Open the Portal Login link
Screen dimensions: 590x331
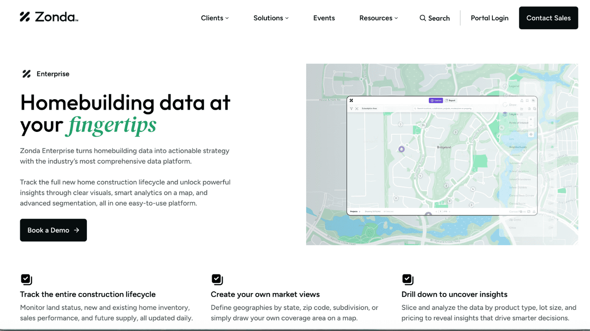click(489, 18)
